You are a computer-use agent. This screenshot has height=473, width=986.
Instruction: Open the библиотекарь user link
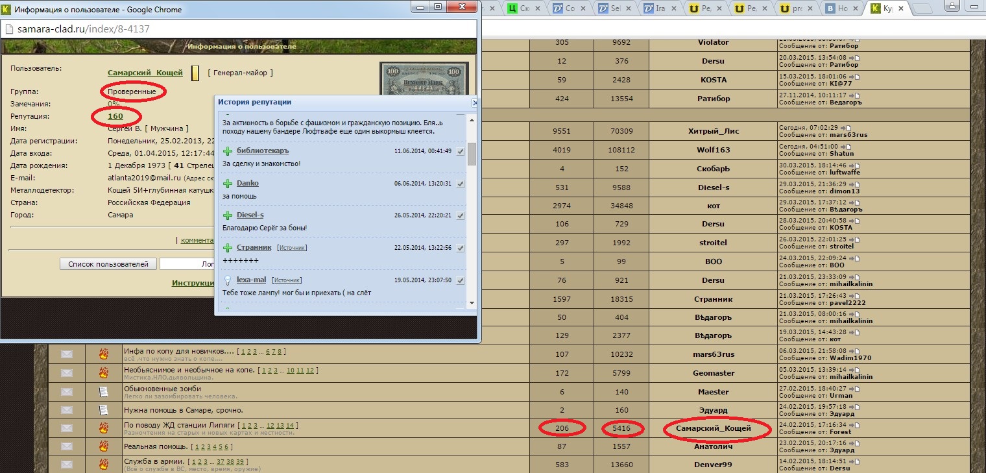point(262,151)
